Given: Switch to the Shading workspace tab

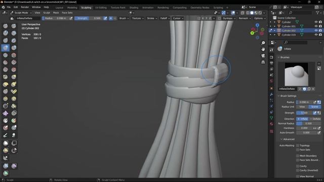Looking at the screenshot, I should tap(134, 8).
